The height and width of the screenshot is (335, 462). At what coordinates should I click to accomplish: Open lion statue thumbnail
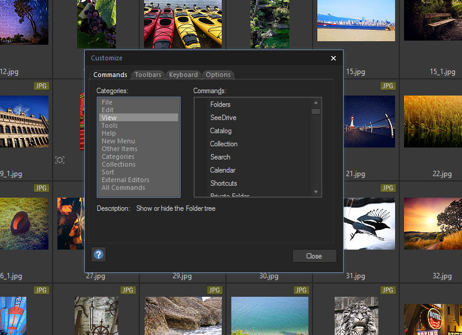(356, 316)
